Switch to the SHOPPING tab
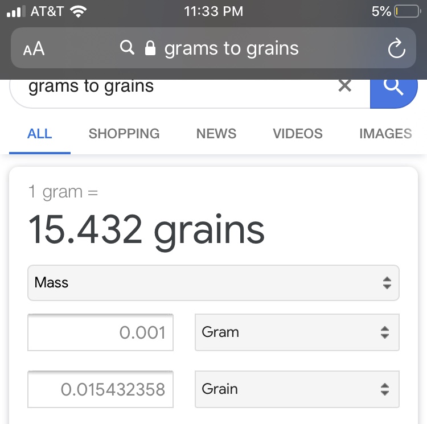Viewport: 427px width, 424px height. point(124,134)
